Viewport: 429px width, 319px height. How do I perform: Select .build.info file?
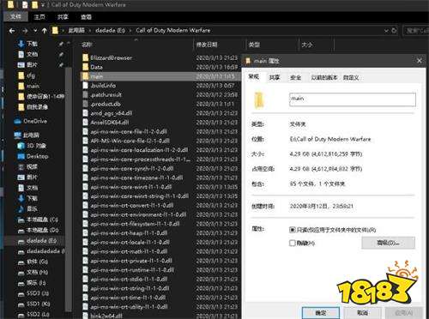click(x=100, y=86)
